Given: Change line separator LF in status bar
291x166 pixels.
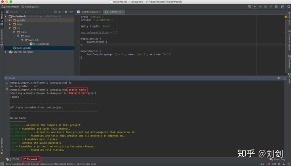Looking at the screenshot, I should (268, 164).
